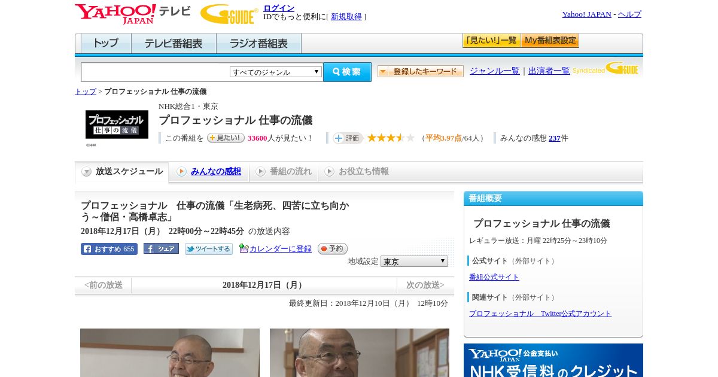The image size is (718, 377).
Task: Open the すべてのジャンル genre dropdown
Action: [276, 72]
